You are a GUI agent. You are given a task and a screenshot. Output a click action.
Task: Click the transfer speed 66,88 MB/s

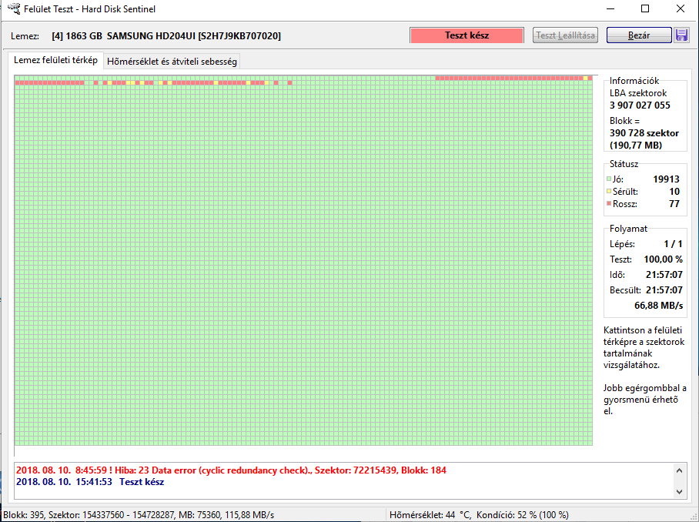pyautogui.click(x=658, y=306)
